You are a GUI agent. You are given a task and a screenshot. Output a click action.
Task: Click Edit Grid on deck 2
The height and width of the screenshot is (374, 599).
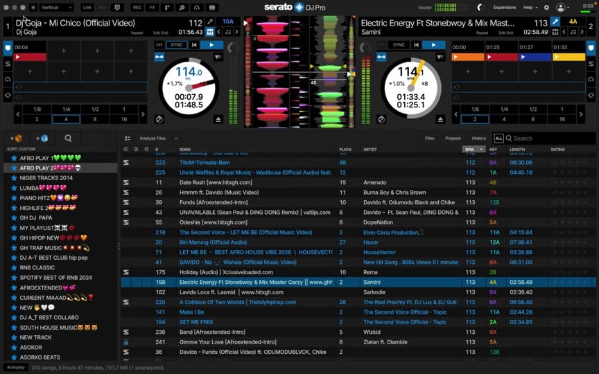[x=506, y=33]
